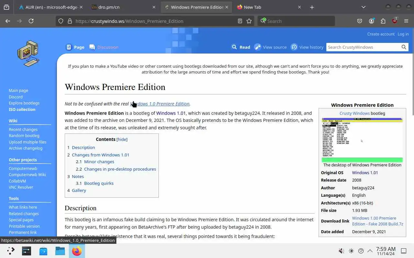The image size is (414, 258).
Task: Download Windows 1.00 Premiere Edition 7z file
Action: click(377, 221)
